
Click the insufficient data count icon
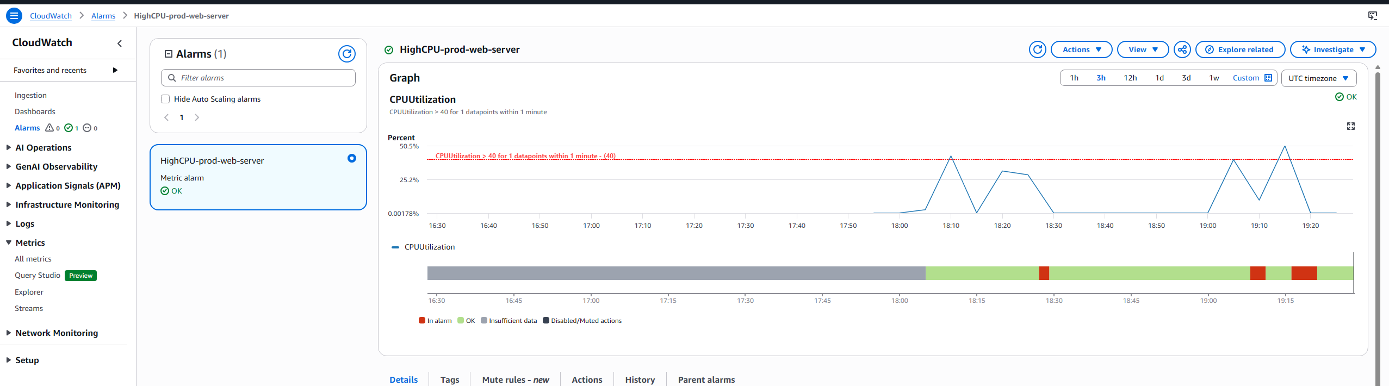[87, 128]
